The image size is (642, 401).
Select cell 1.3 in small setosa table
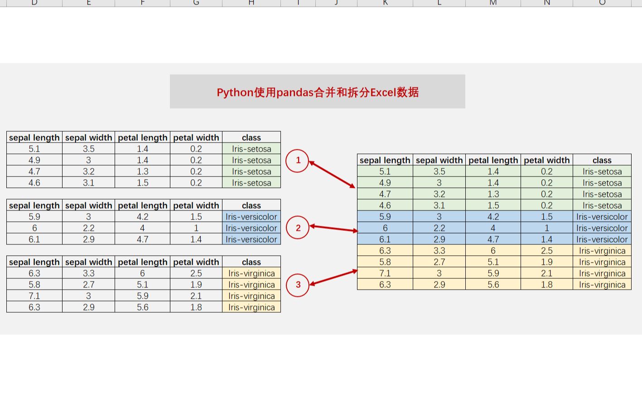[x=142, y=171]
